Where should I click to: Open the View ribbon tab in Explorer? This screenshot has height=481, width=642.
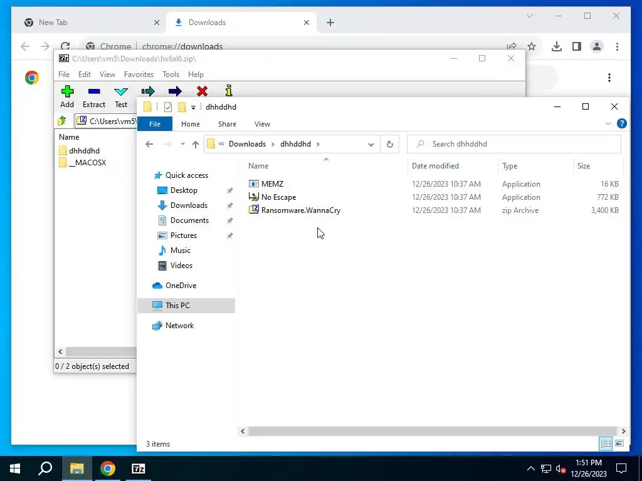click(x=262, y=124)
